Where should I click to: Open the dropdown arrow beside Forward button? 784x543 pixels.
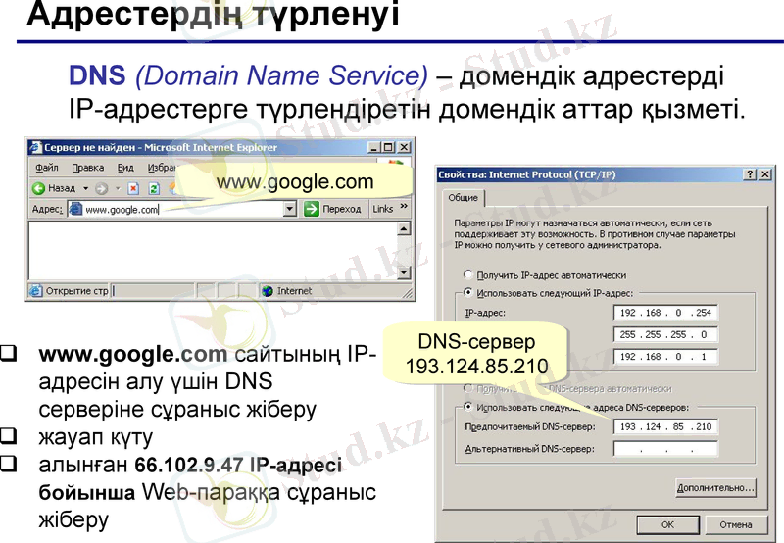(118, 188)
